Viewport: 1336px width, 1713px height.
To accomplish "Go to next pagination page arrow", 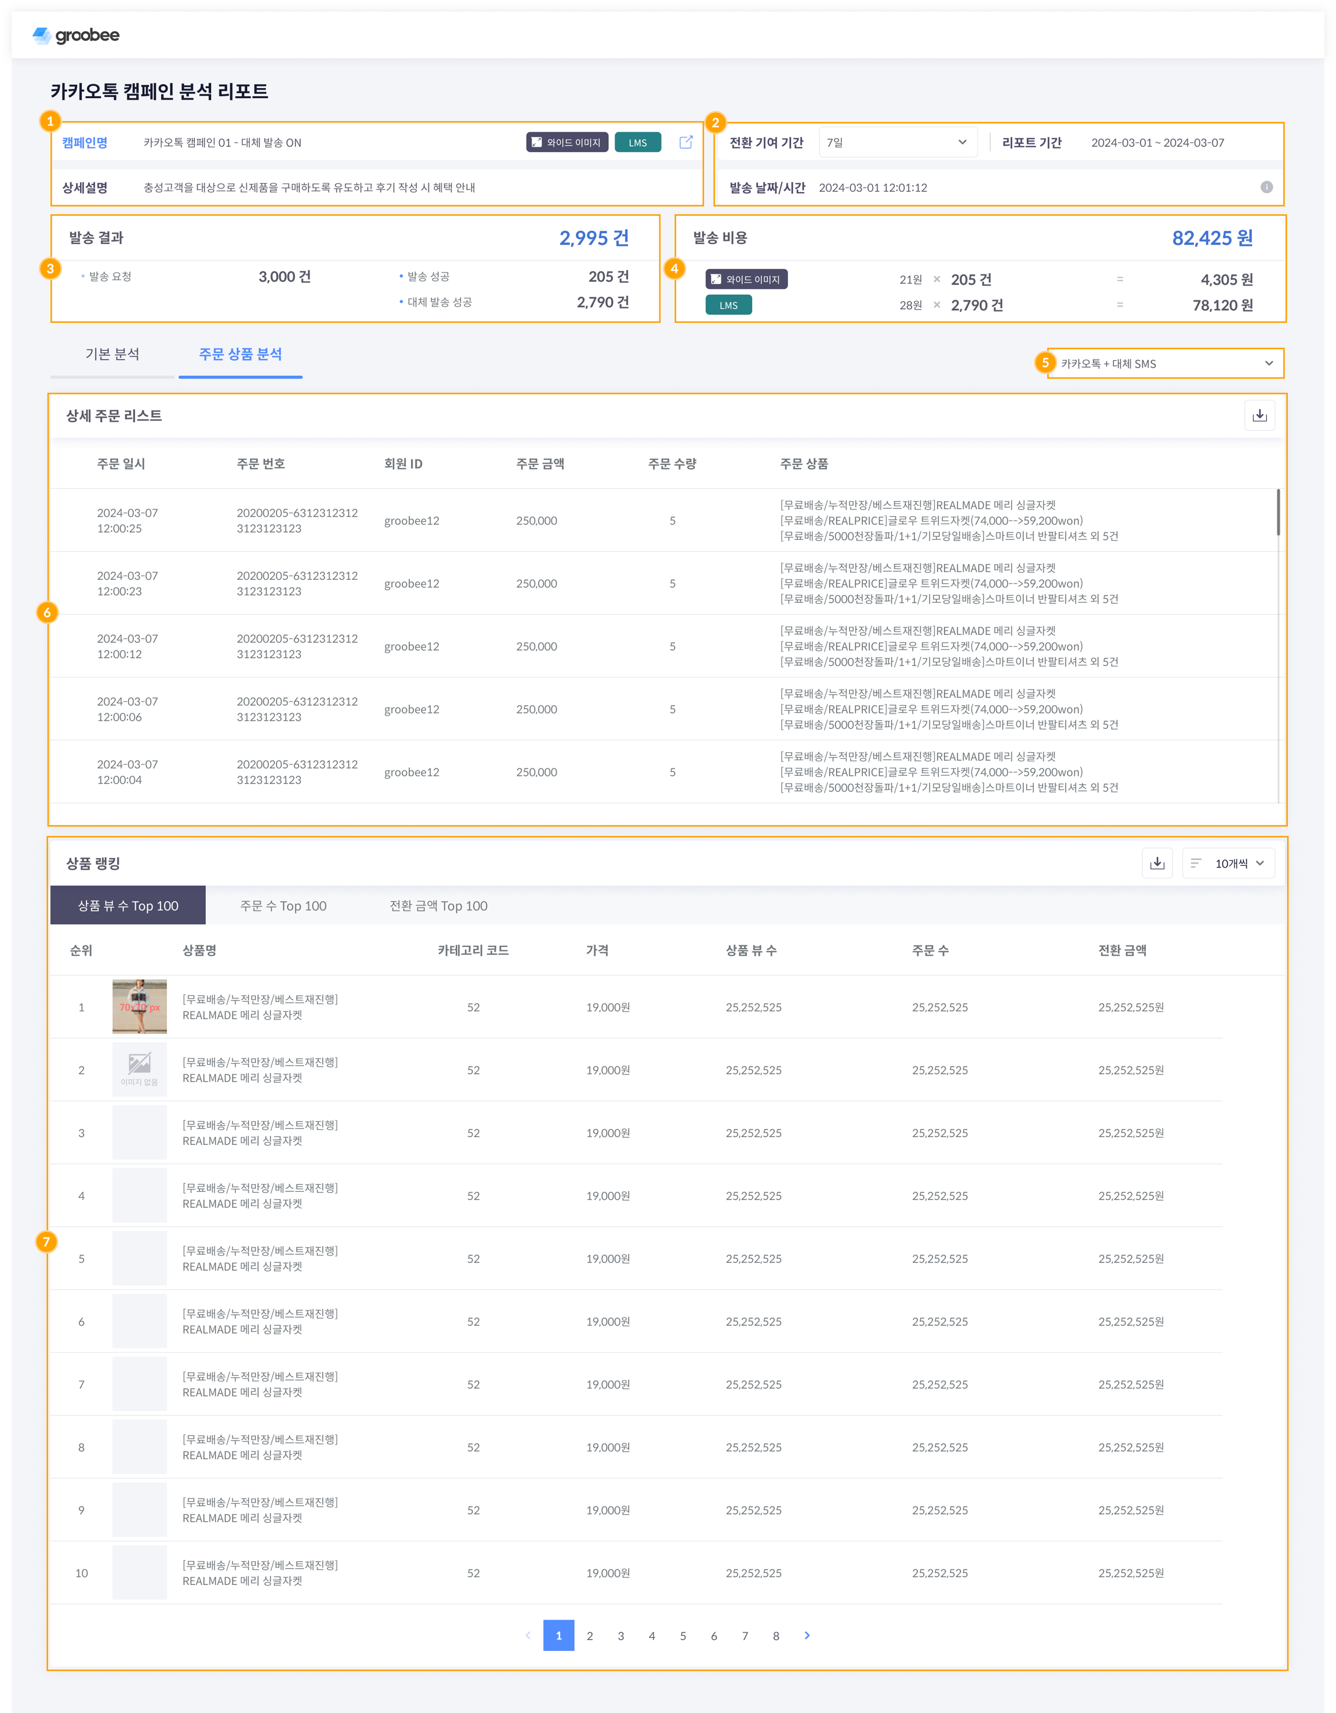I will [807, 1635].
